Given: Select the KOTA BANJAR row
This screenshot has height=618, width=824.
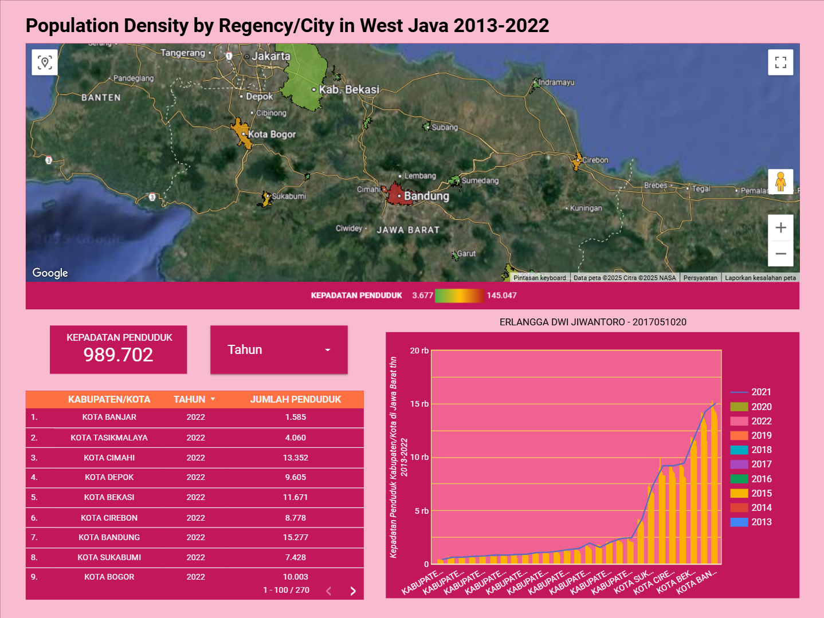Looking at the screenshot, I should coord(195,418).
